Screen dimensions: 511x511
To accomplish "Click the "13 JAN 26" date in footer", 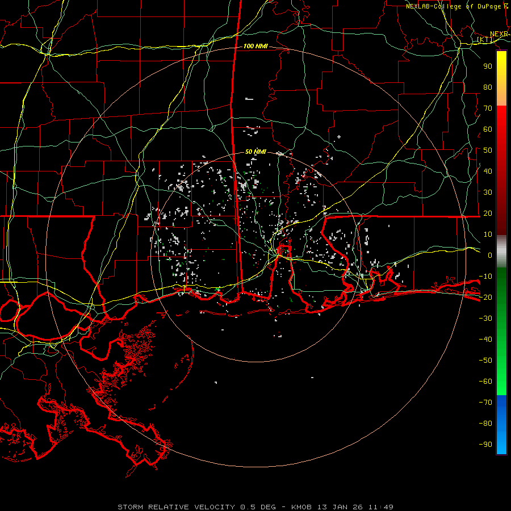I will click(340, 507).
